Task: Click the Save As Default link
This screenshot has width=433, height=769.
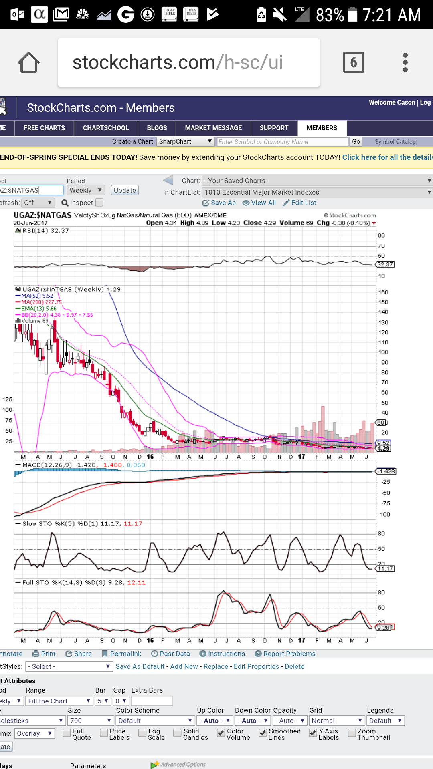Action: [140, 666]
